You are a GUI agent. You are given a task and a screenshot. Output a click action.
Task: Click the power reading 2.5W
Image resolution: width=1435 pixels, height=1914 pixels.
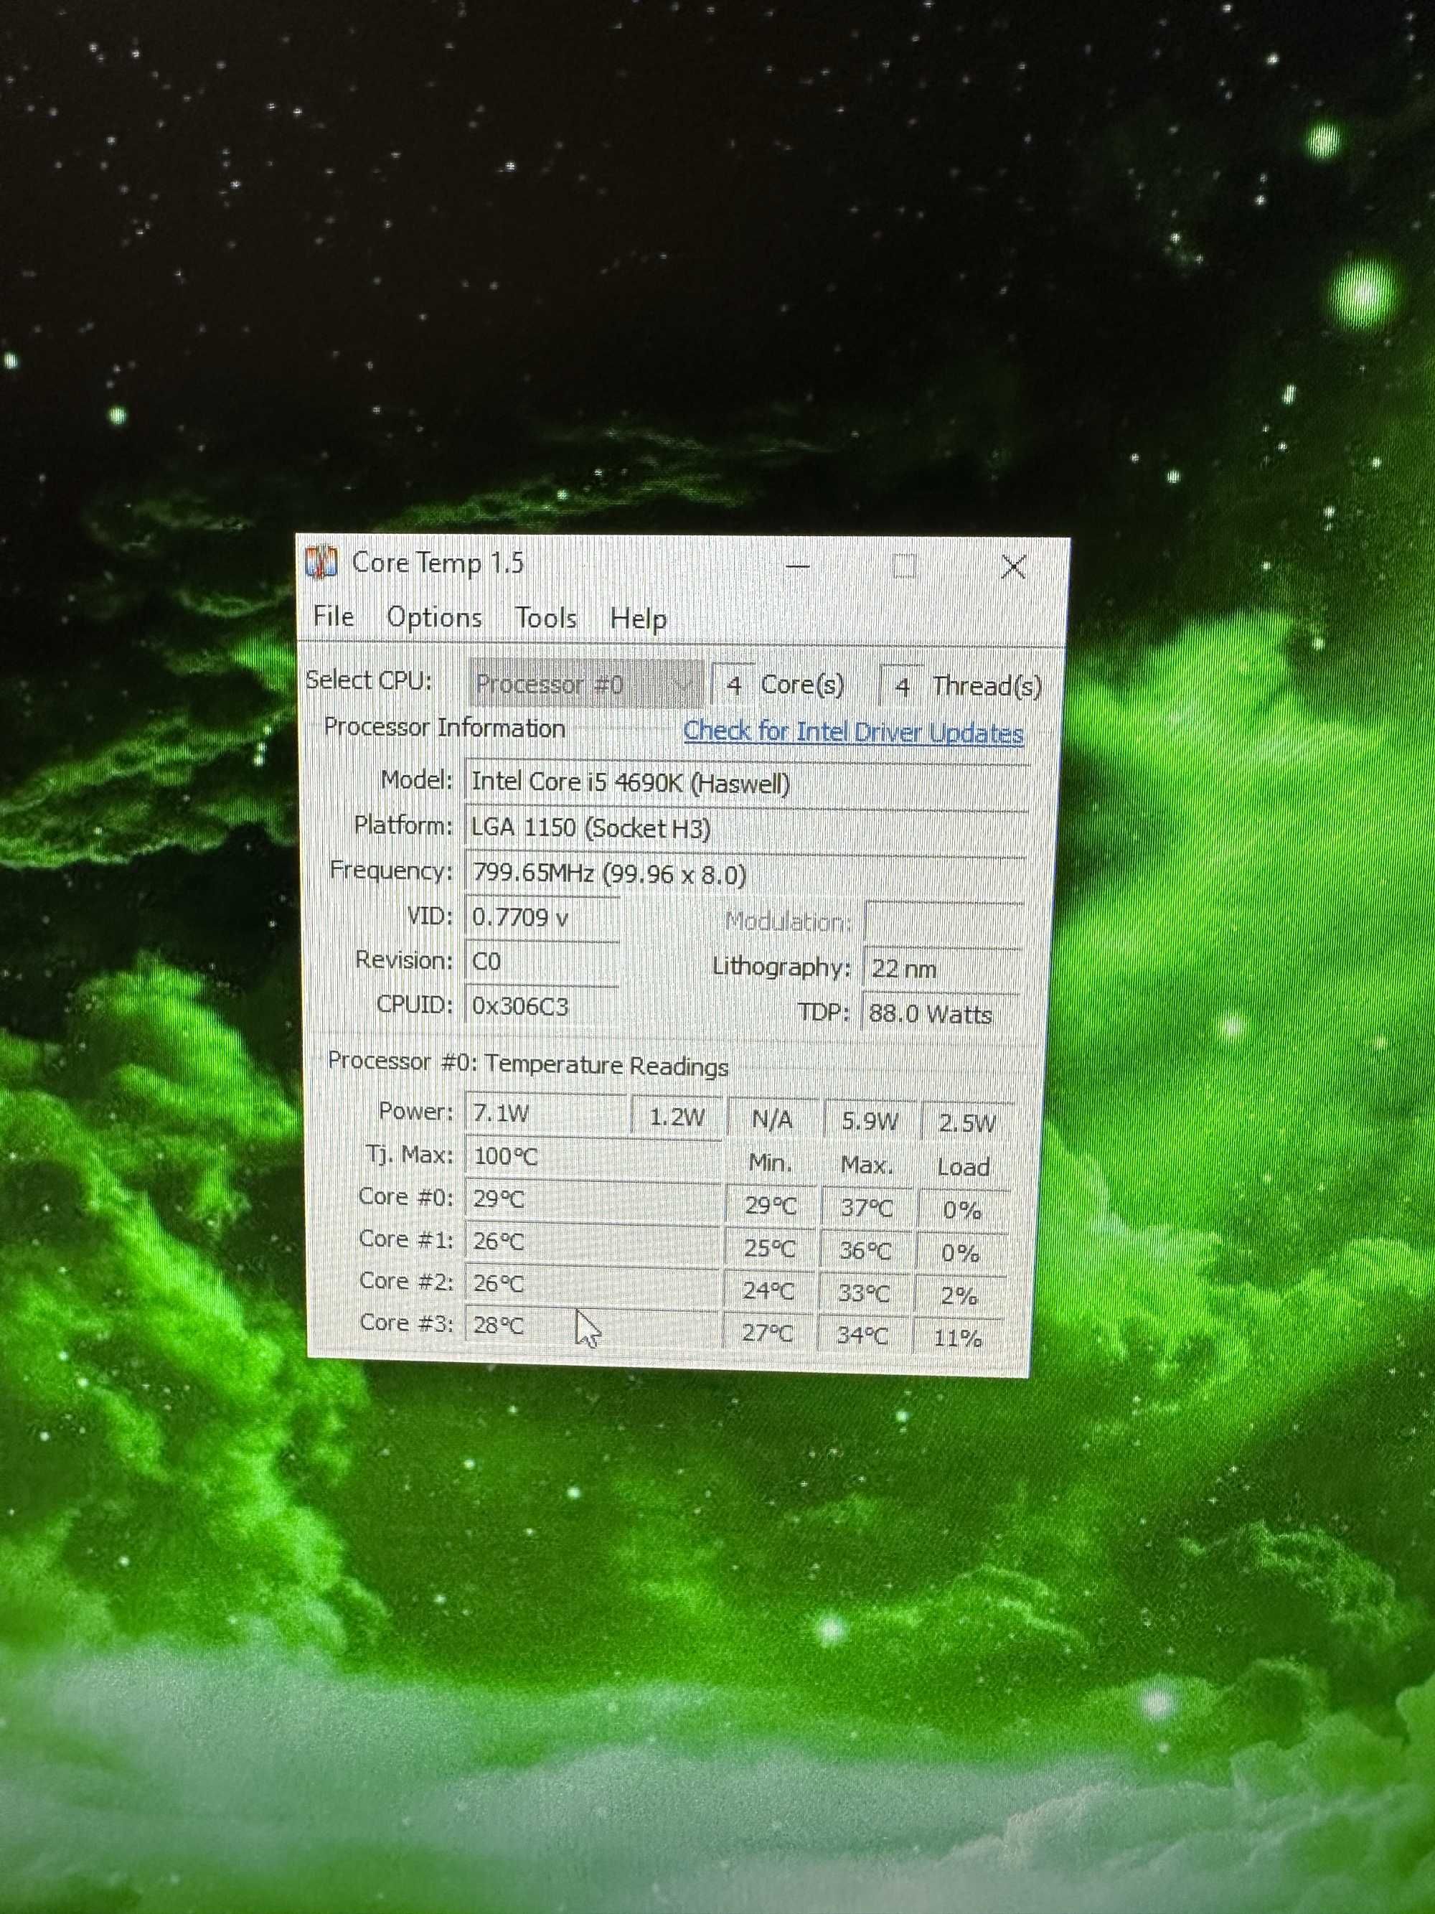pyautogui.click(x=966, y=1123)
